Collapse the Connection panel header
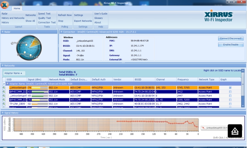The height and width of the screenshot is (148, 247). coord(61,32)
